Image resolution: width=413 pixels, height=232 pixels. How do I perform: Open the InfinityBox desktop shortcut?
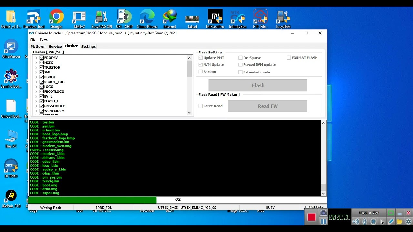[x=237, y=19]
